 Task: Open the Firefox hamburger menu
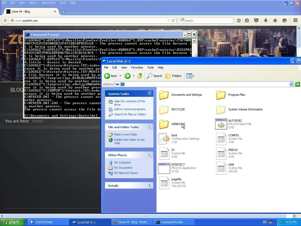296,20
